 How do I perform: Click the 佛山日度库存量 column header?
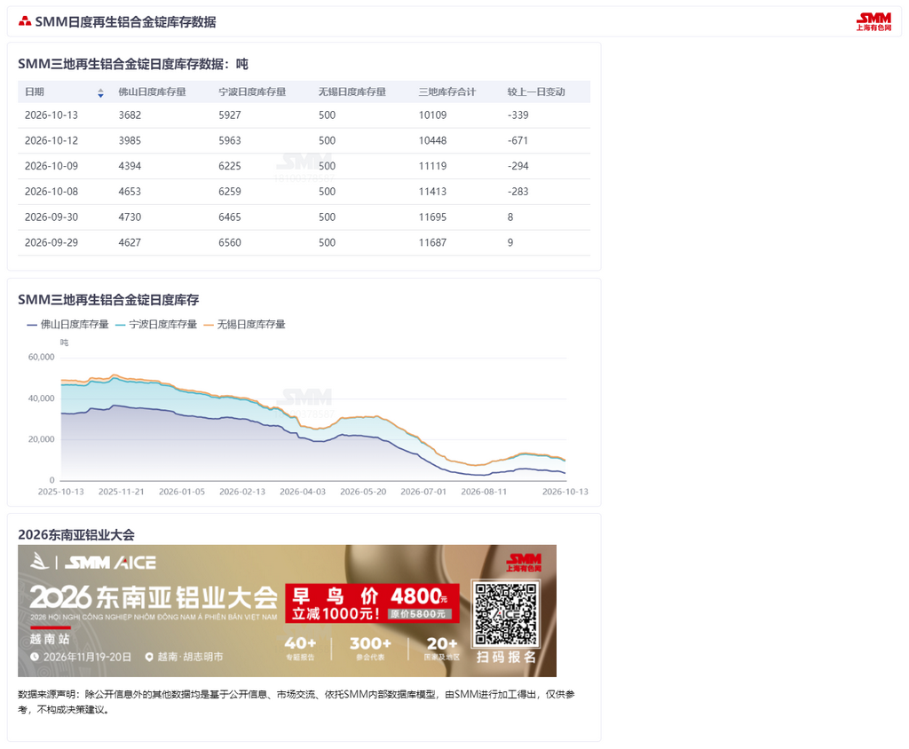(152, 91)
